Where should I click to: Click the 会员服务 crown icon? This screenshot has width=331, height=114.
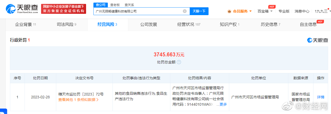(x=229, y=11)
